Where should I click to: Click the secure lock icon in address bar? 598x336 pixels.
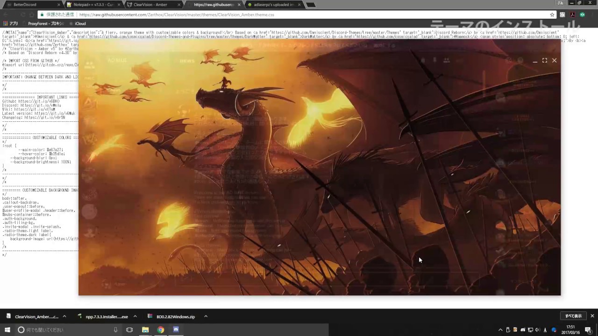click(x=42, y=14)
